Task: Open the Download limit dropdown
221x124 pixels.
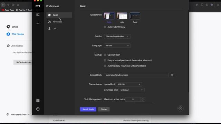Action: [x=131, y=90]
